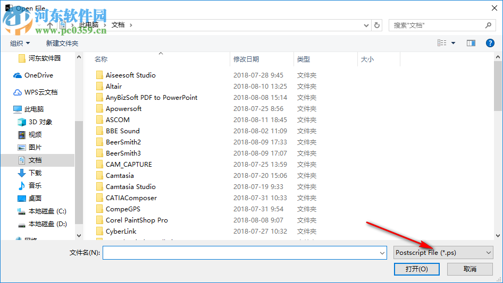Select OneDrive cloud icon in sidebar
This screenshot has height=283, width=503.
[18, 75]
